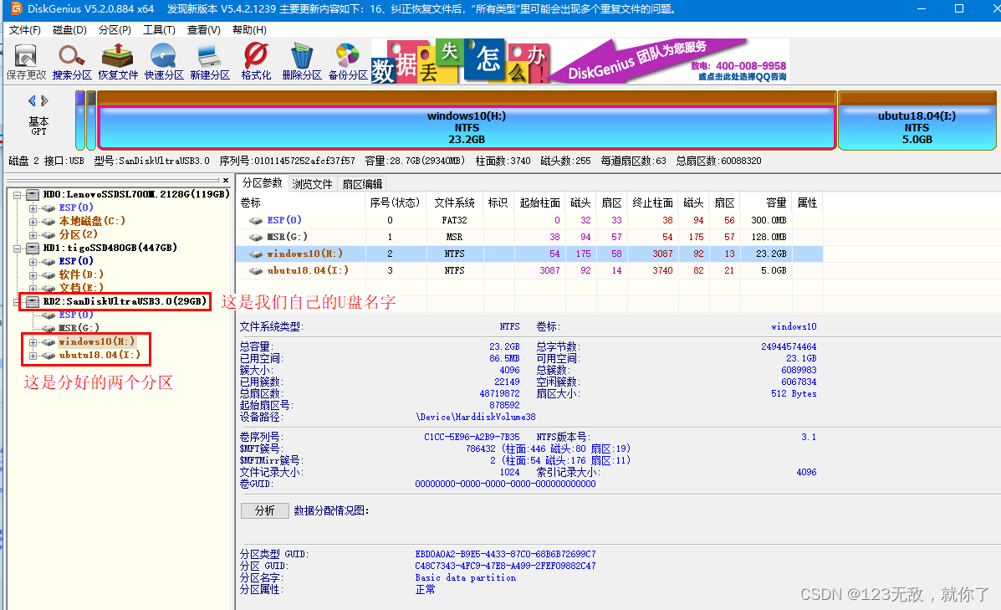Collapse the HD1 tigoSSD480GB disk node
This screenshot has width=1001, height=610.
click(18, 249)
